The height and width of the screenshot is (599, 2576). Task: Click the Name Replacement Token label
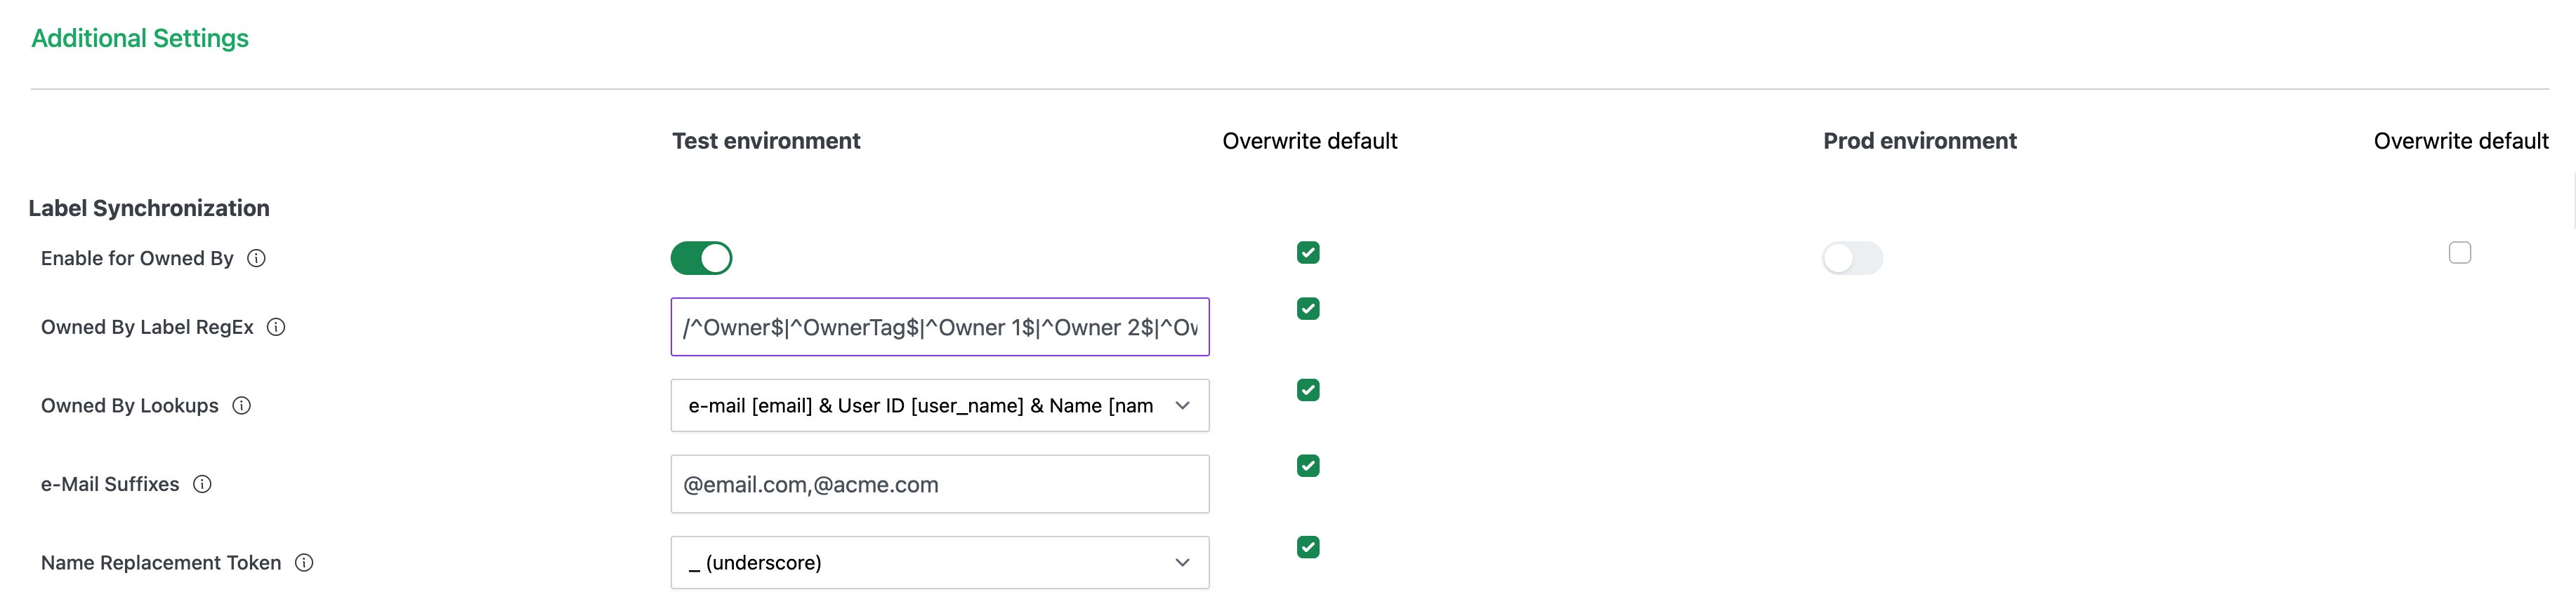point(161,563)
